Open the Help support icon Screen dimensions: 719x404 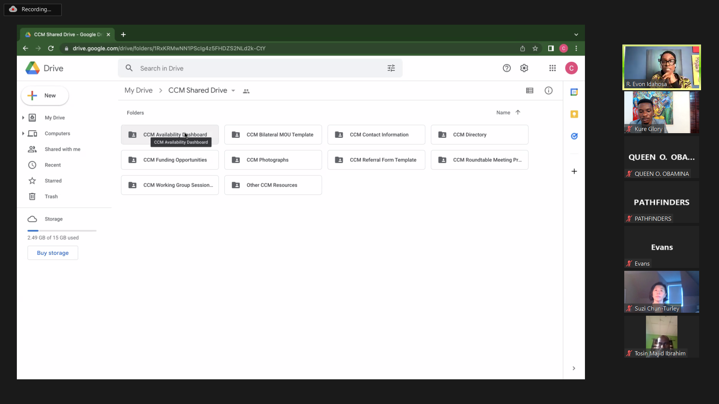click(x=506, y=68)
